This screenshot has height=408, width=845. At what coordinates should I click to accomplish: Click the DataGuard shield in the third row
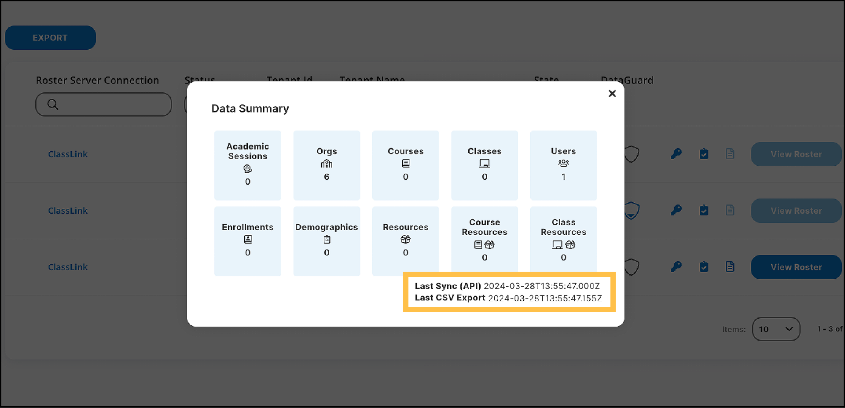[632, 267]
